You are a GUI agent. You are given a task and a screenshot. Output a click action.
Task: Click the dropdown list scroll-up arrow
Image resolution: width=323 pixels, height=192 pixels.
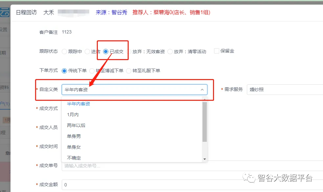[205, 99]
